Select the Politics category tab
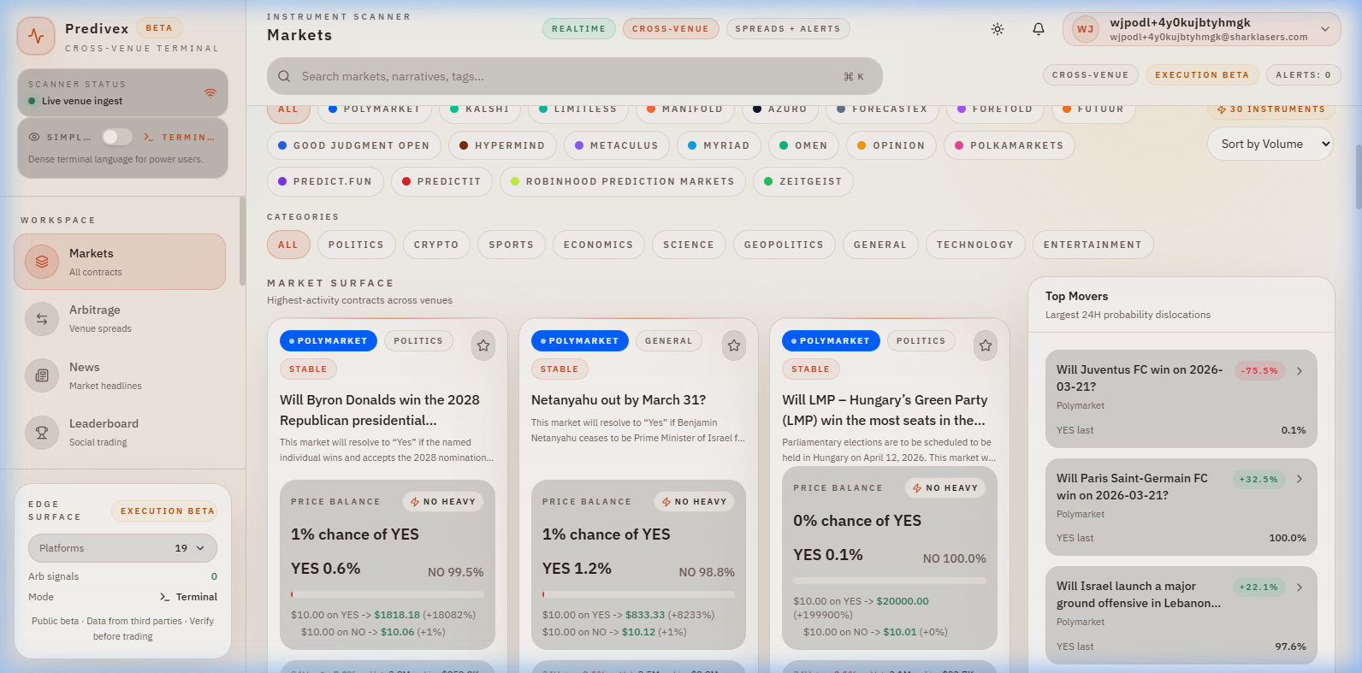Image resolution: width=1362 pixels, height=673 pixels. tap(356, 245)
